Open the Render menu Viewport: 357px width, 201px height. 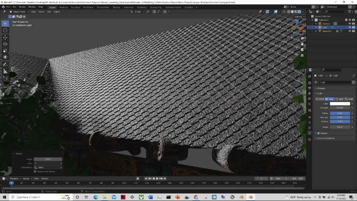tap(22, 7)
